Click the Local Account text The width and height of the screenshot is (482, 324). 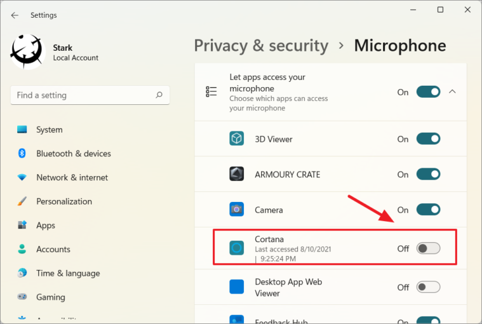76,58
